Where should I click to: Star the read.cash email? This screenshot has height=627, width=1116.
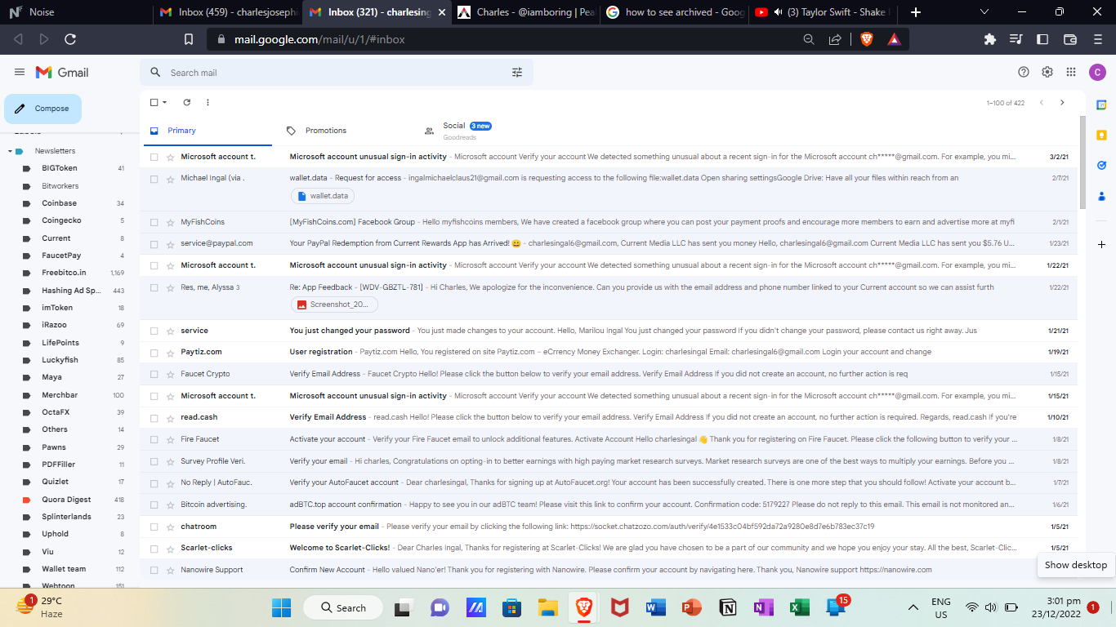point(171,417)
